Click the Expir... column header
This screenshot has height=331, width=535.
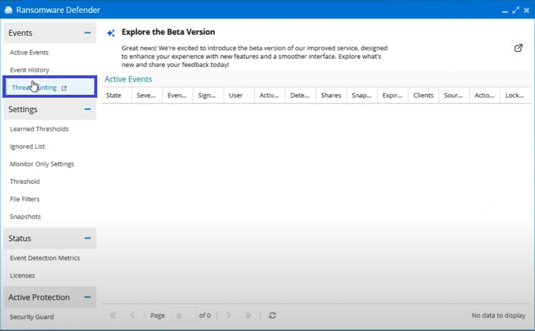pyautogui.click(x=392, y=95)
